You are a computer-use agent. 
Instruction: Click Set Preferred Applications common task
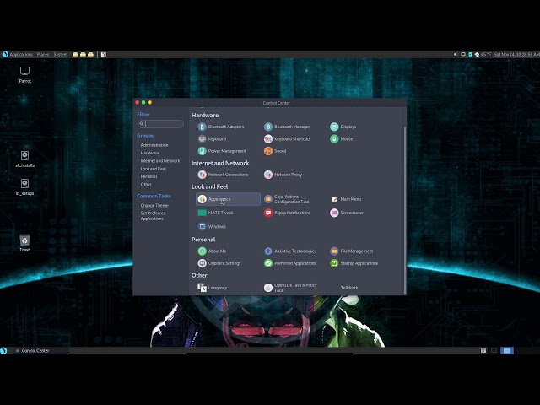153,216
